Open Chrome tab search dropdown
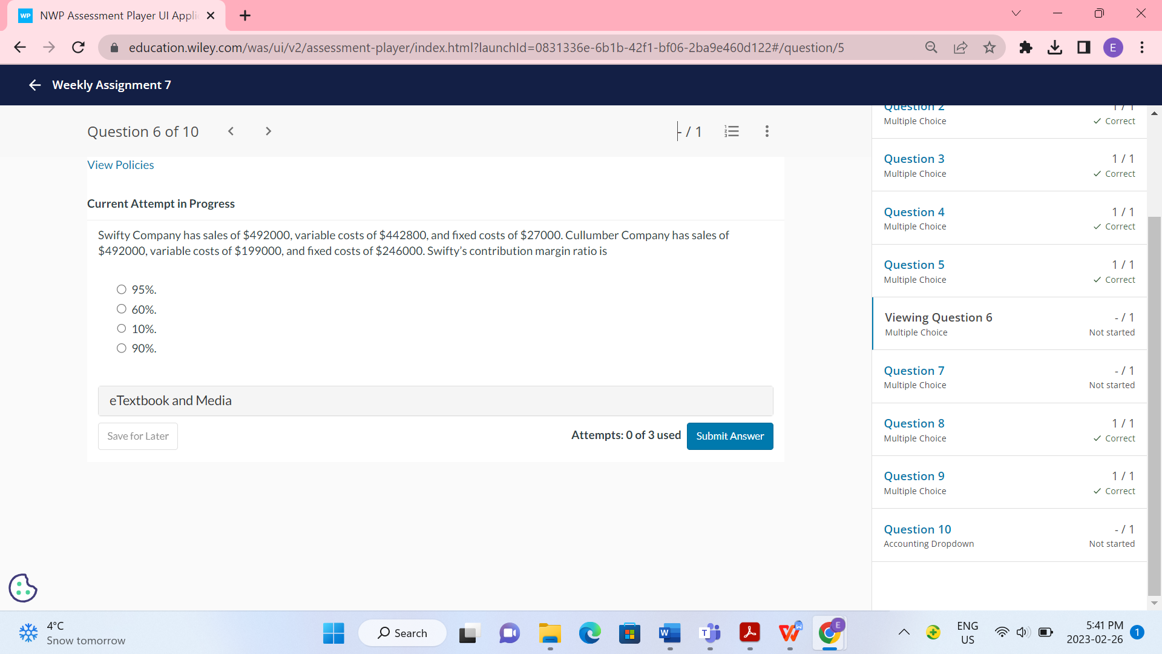The height and width of the screenshot is (654, 1162). 1016,13
